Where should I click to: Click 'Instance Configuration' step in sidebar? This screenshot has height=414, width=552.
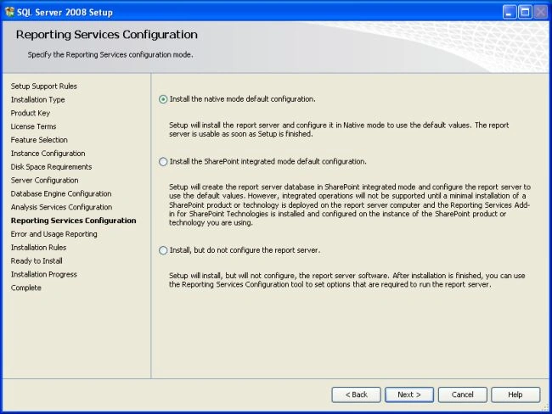48,154
